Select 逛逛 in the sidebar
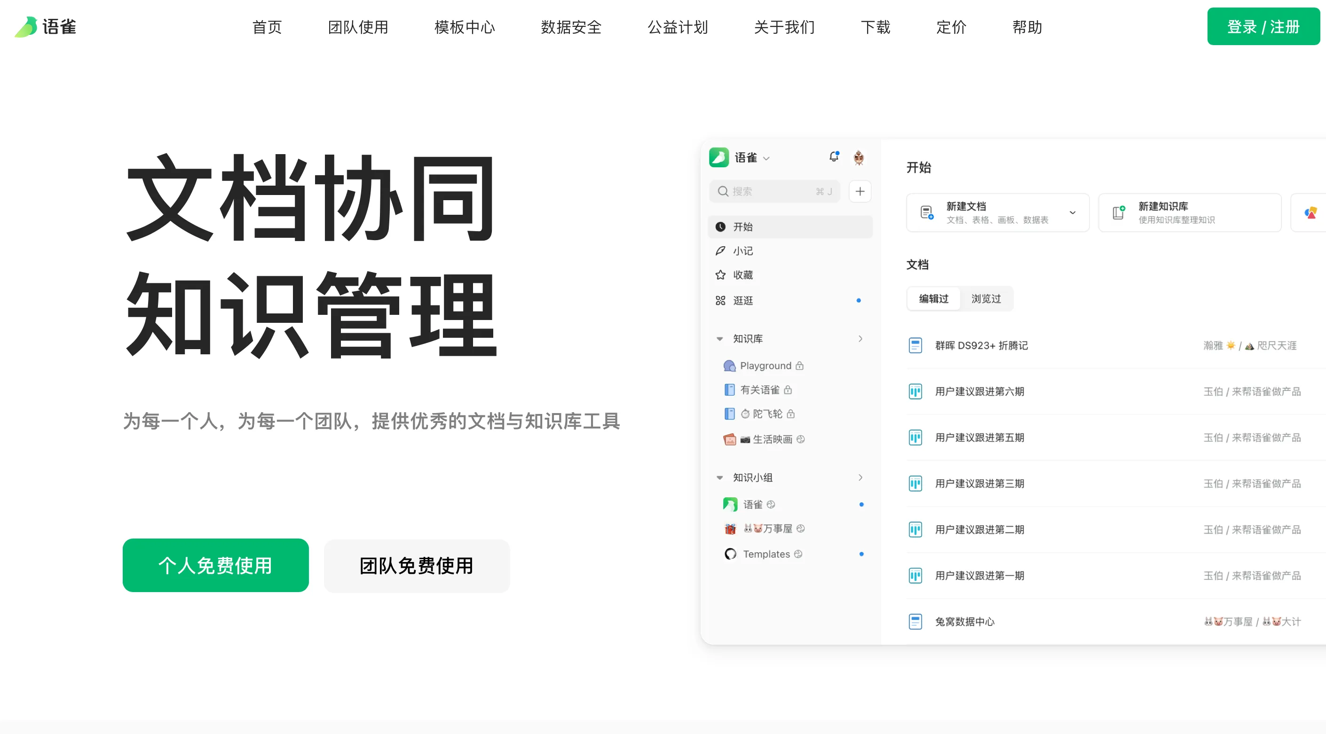 pos(790,300)
